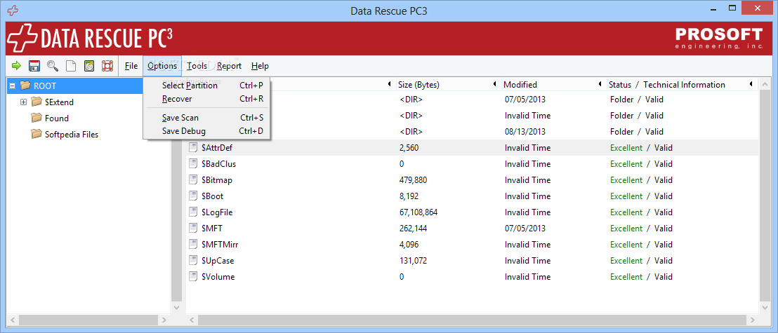Choose Select Partition from Options menu

pyautogui.click(x=206, y=86)
